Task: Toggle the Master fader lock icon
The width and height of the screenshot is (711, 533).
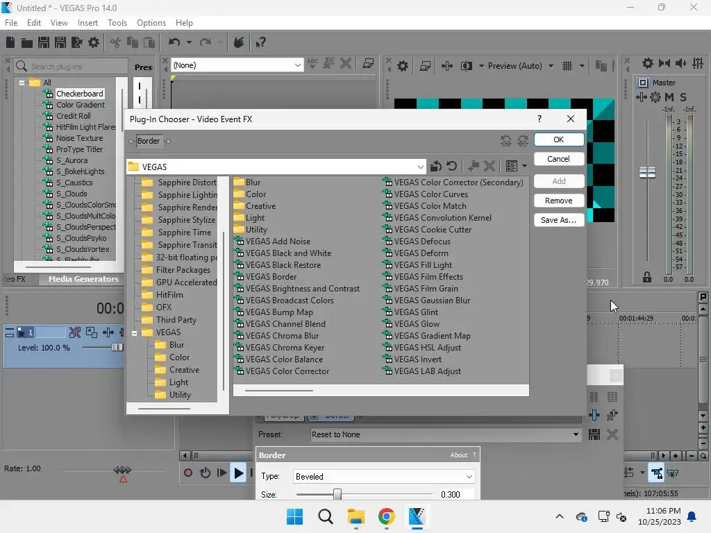Action: [x=647, y=277]
